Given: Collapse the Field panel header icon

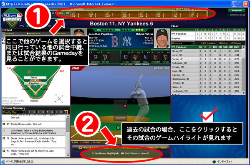Looking at the screenshot, I should tap(3, 30).
